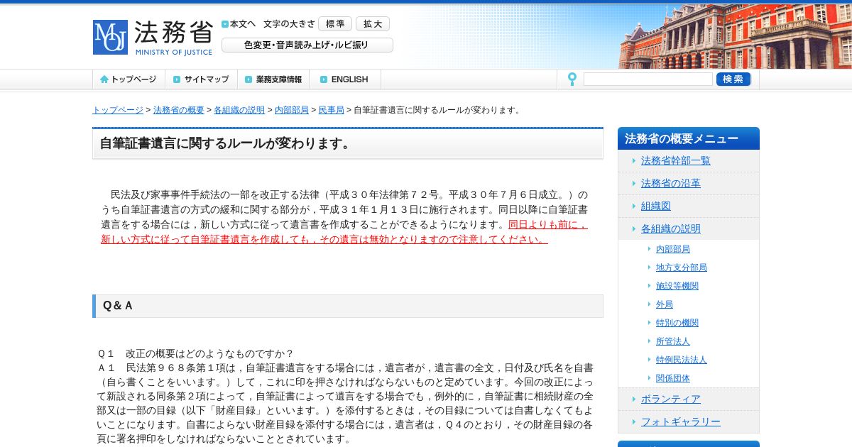
Task: Open フォトギャラリー in side menu
Action: (x=681, y=421)
